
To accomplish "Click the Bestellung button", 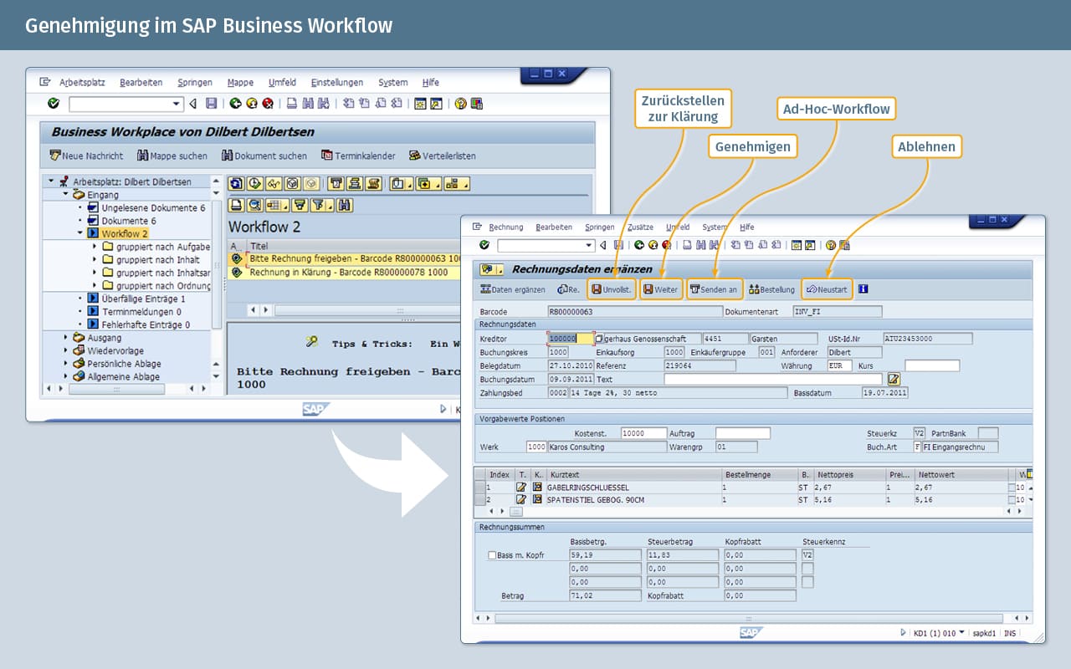I will 771,289.
